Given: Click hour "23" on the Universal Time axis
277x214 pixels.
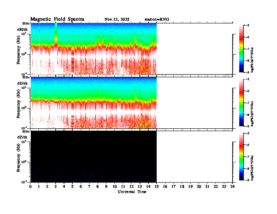Looking at the screenshot, I should tap(224, 187).
